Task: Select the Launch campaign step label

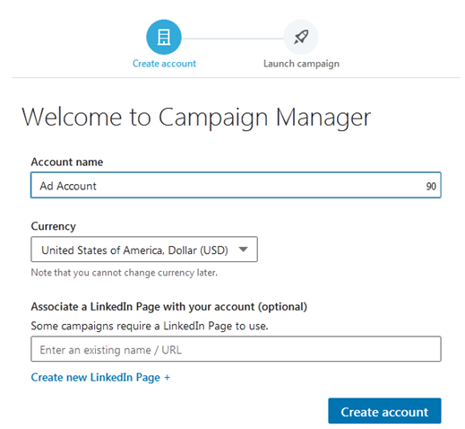Action: pos(301,64)
